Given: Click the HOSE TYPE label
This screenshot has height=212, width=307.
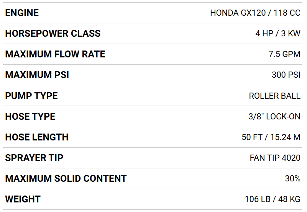Looking at the screenshot, I should point(30,116).
